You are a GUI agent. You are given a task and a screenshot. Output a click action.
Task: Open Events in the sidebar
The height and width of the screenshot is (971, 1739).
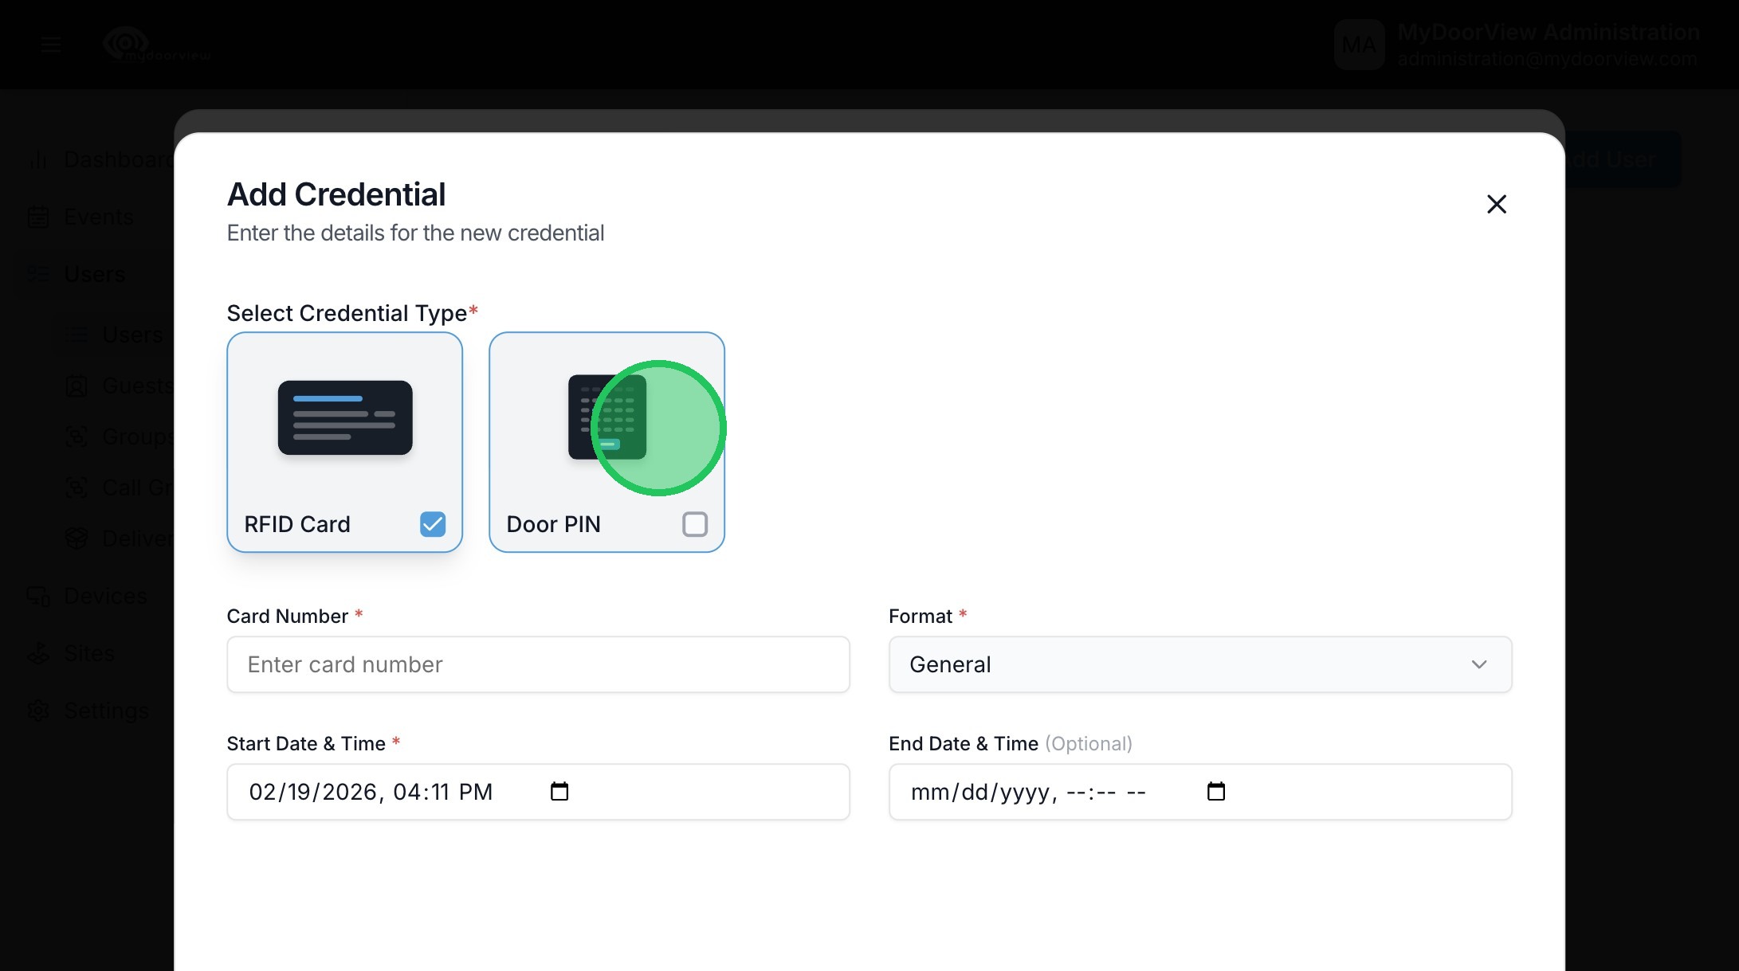(x=99, y=217)
